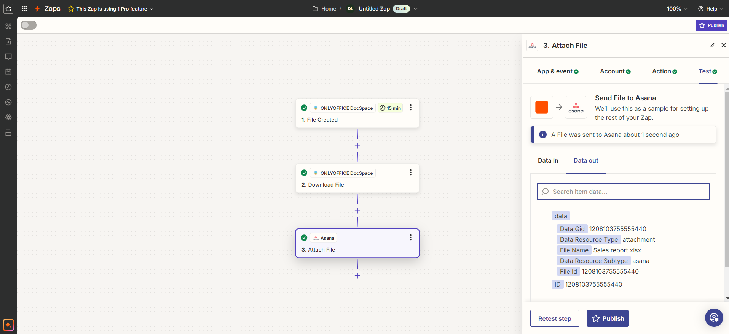
Task: Click the Pro feature notice link
Action: click(112, 9)
